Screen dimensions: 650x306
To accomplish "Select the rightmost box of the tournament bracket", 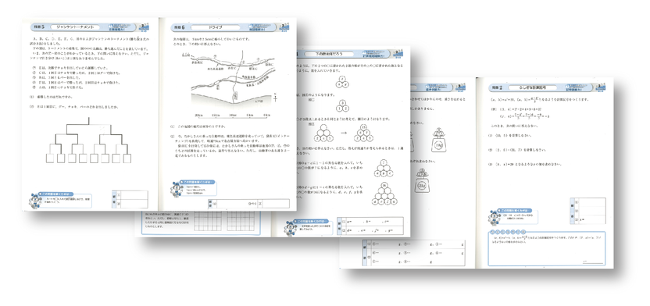I will pyautogui.click(x=127, y=158).
